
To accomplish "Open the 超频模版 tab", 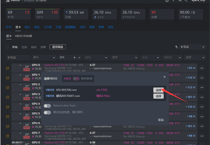I will pos(70,27).
